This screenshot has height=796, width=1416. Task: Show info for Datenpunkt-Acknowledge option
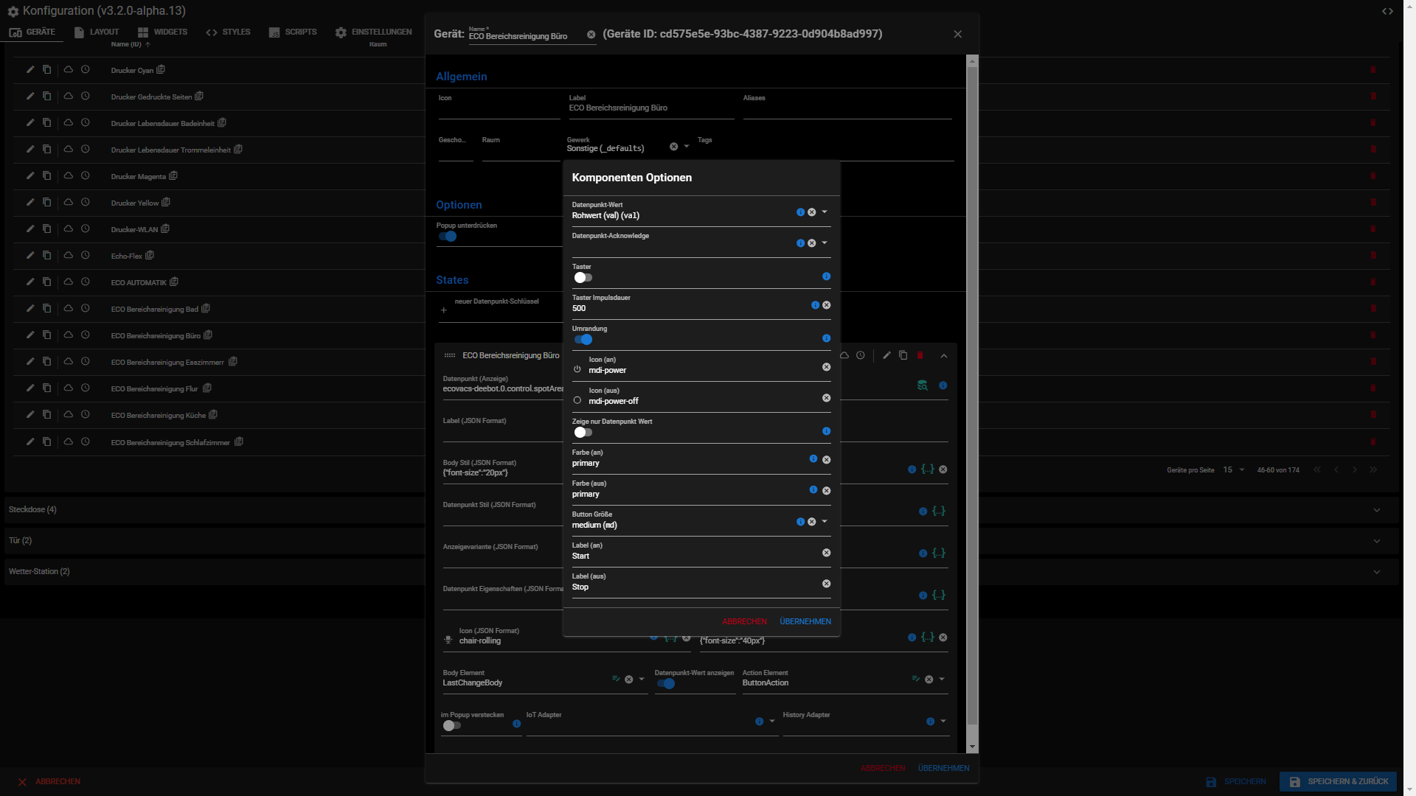tap(800, 243)
